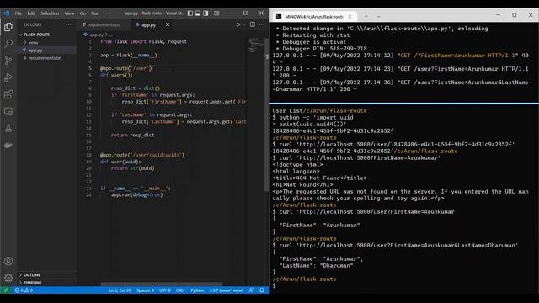Click CRLF end of line setting

[x=180, y=290]
